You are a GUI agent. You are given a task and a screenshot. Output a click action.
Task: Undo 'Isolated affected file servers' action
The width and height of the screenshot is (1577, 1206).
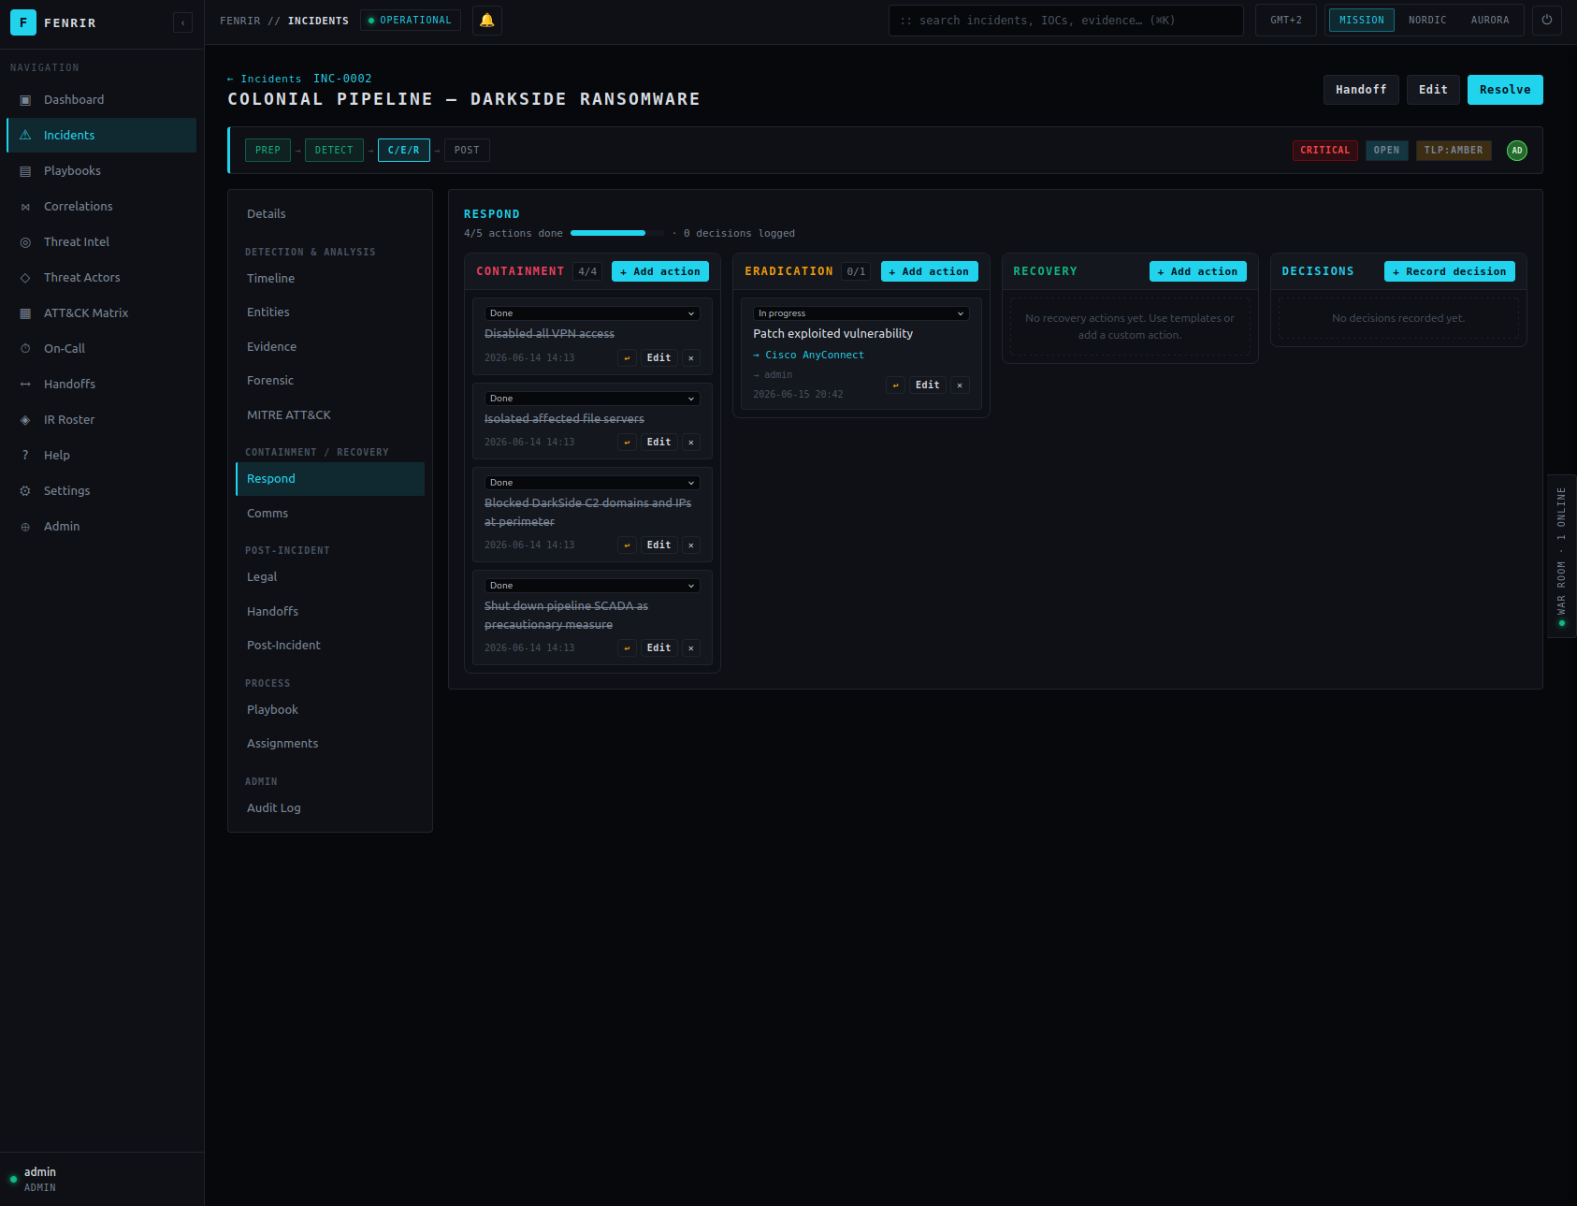pos(627,443)
